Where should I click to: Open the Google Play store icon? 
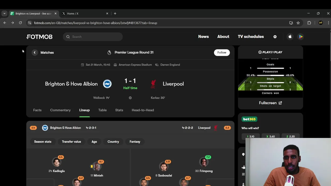click(x=300, y=37)
